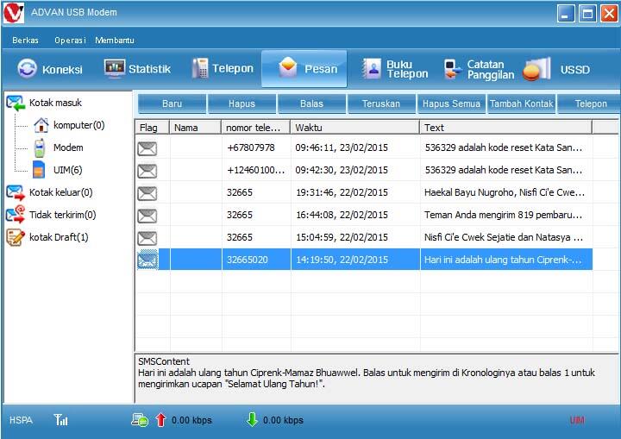Click the Modem phone icon
Screen dimensions: 621x439
point(39,148)
